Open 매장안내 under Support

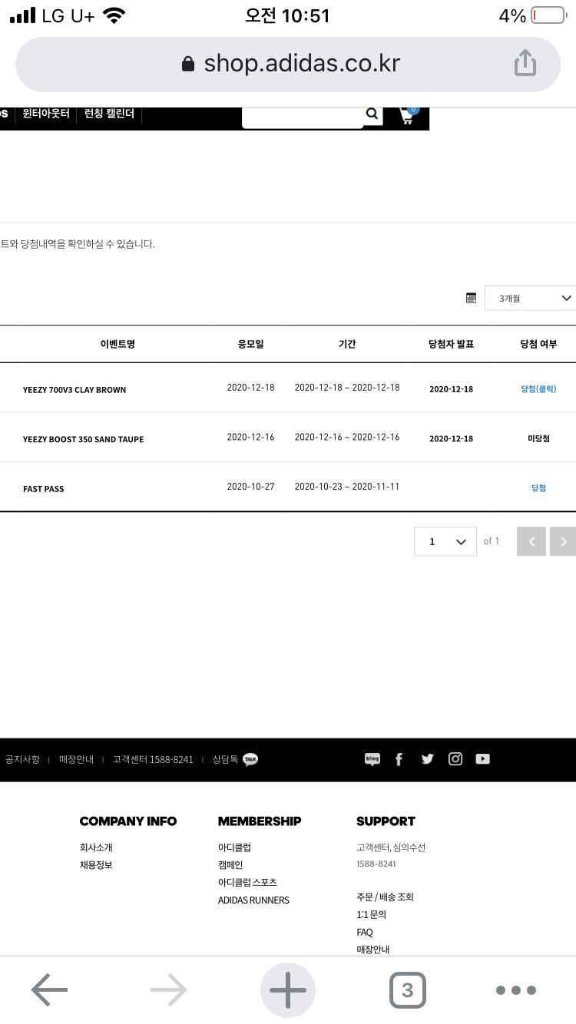372,950
